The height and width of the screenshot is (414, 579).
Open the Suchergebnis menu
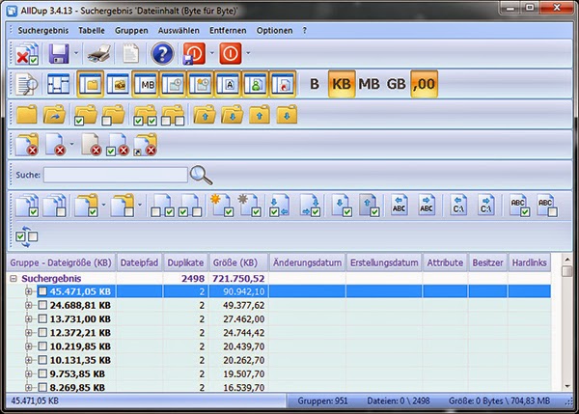(x=43, y=30)
